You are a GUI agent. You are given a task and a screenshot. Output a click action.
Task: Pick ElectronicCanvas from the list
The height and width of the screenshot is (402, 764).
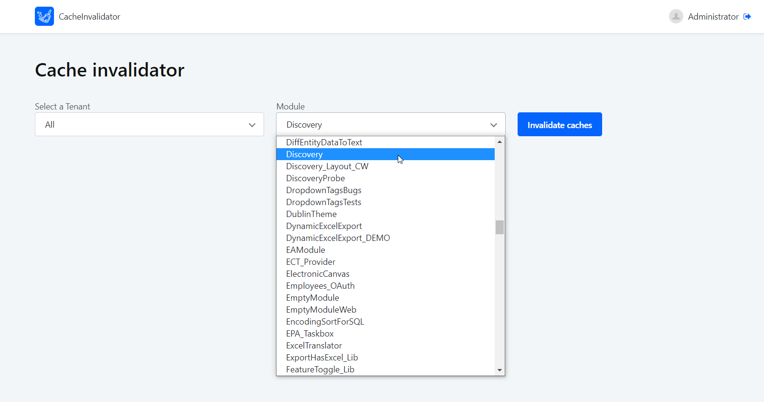(x=385, y=274)
